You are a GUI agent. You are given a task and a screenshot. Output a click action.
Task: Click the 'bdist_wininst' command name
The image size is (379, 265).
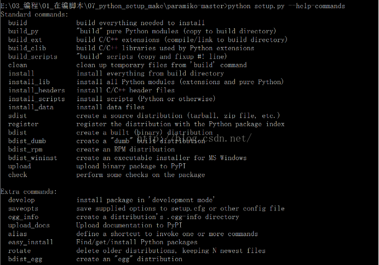tap(33, 158)
